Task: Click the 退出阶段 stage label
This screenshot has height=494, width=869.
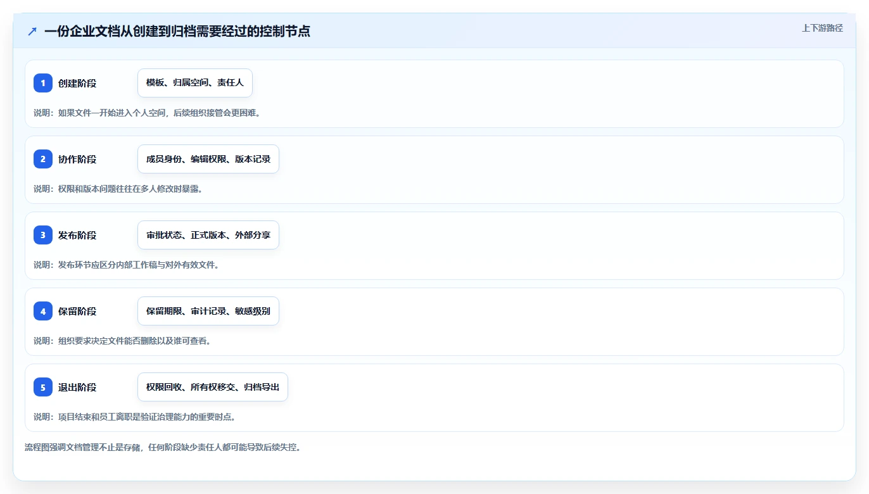Action: [x=77, y=387]
